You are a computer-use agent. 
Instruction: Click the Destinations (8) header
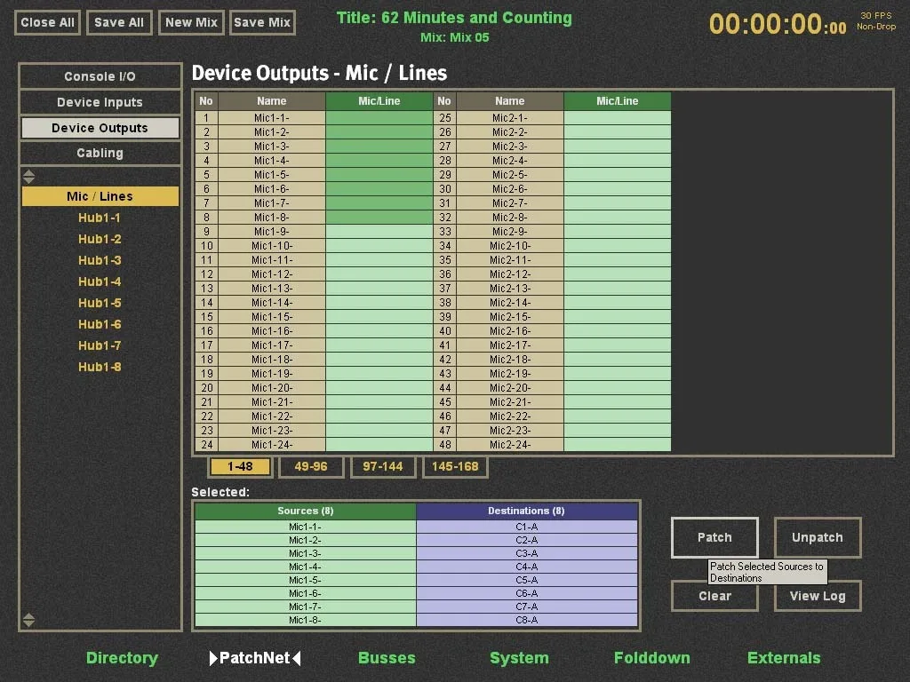[526, 511]
